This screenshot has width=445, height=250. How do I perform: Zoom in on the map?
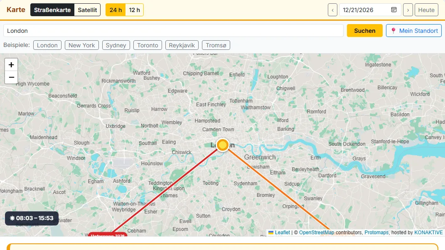11,65
